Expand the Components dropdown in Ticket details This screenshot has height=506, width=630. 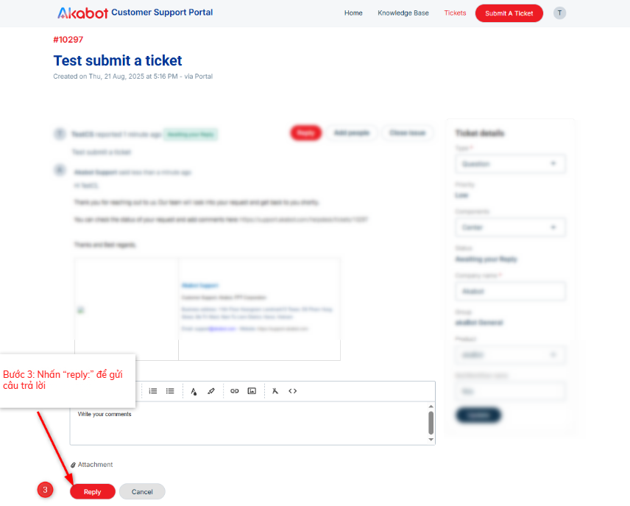point(510,228)
